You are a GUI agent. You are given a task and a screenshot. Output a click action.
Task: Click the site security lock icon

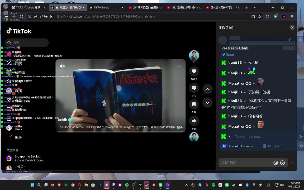click(36, 16)
